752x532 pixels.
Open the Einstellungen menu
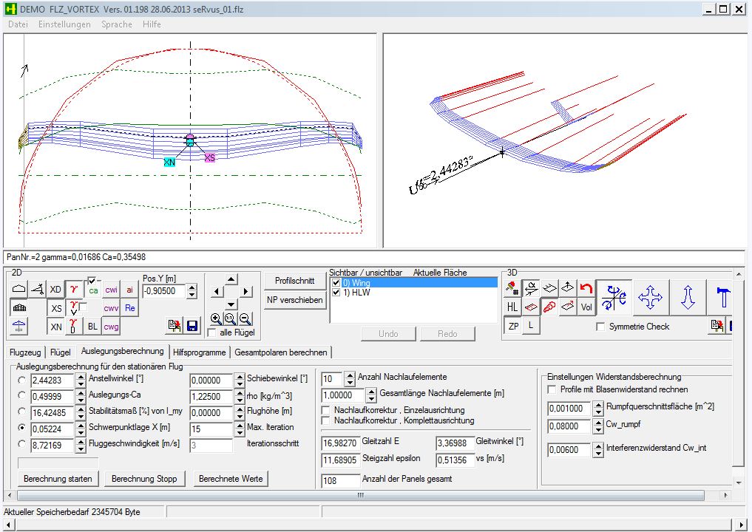coord(64,24)
